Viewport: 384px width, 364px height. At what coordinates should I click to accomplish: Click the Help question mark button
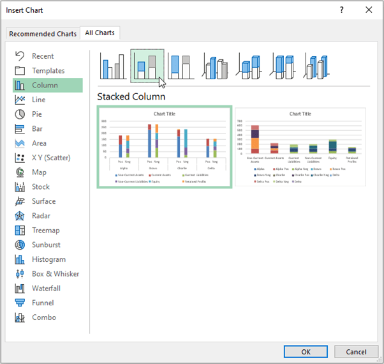click(341, 10)
